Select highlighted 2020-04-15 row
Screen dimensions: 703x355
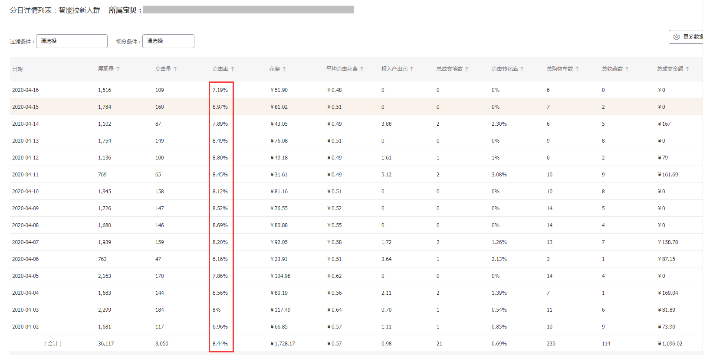25,107
